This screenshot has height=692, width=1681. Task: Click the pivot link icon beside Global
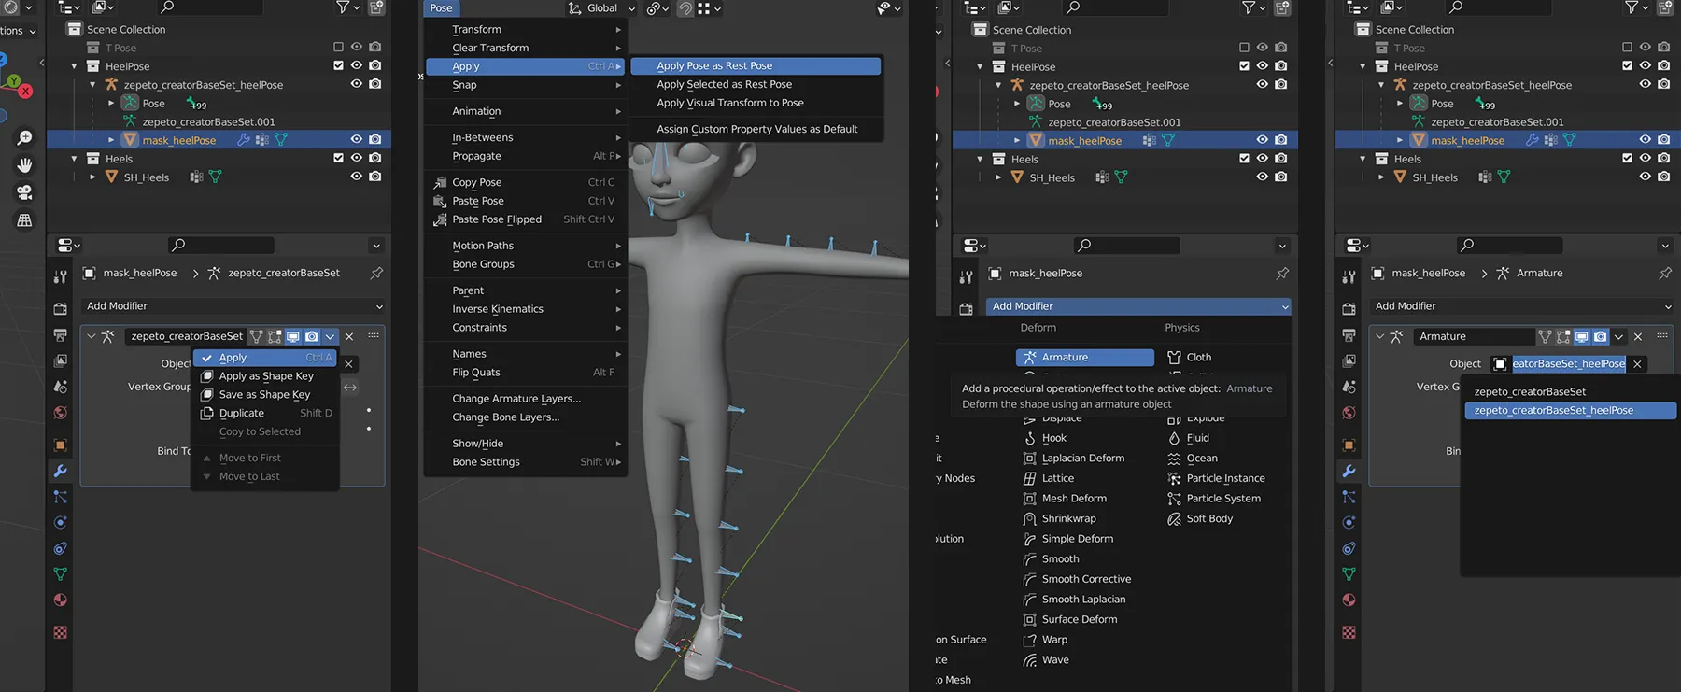(x=655, y=8)
